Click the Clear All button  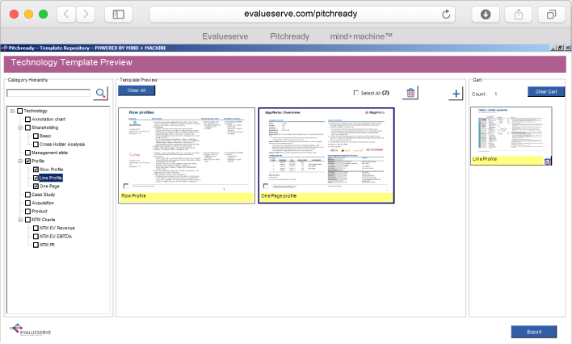point(137,90)
